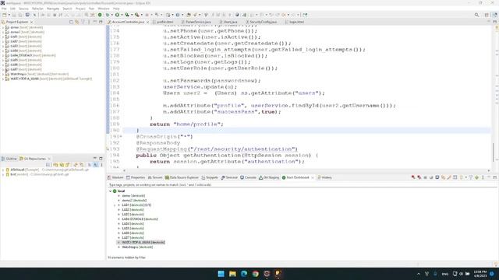Open the Navigate menu
Viewport: 499px width, 280px height.
click(x=53, y=9)
